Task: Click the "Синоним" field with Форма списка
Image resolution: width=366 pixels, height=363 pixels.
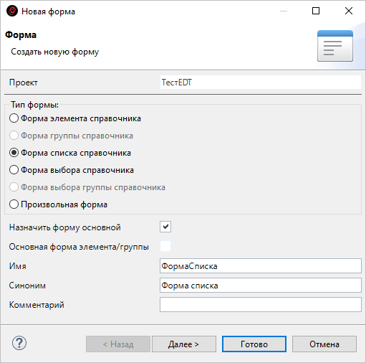Action: tap(261, 285)
